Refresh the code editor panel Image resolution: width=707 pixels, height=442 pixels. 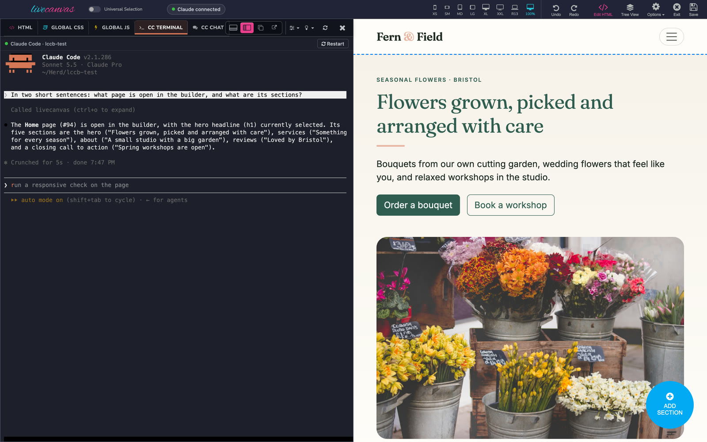[325, 28]
